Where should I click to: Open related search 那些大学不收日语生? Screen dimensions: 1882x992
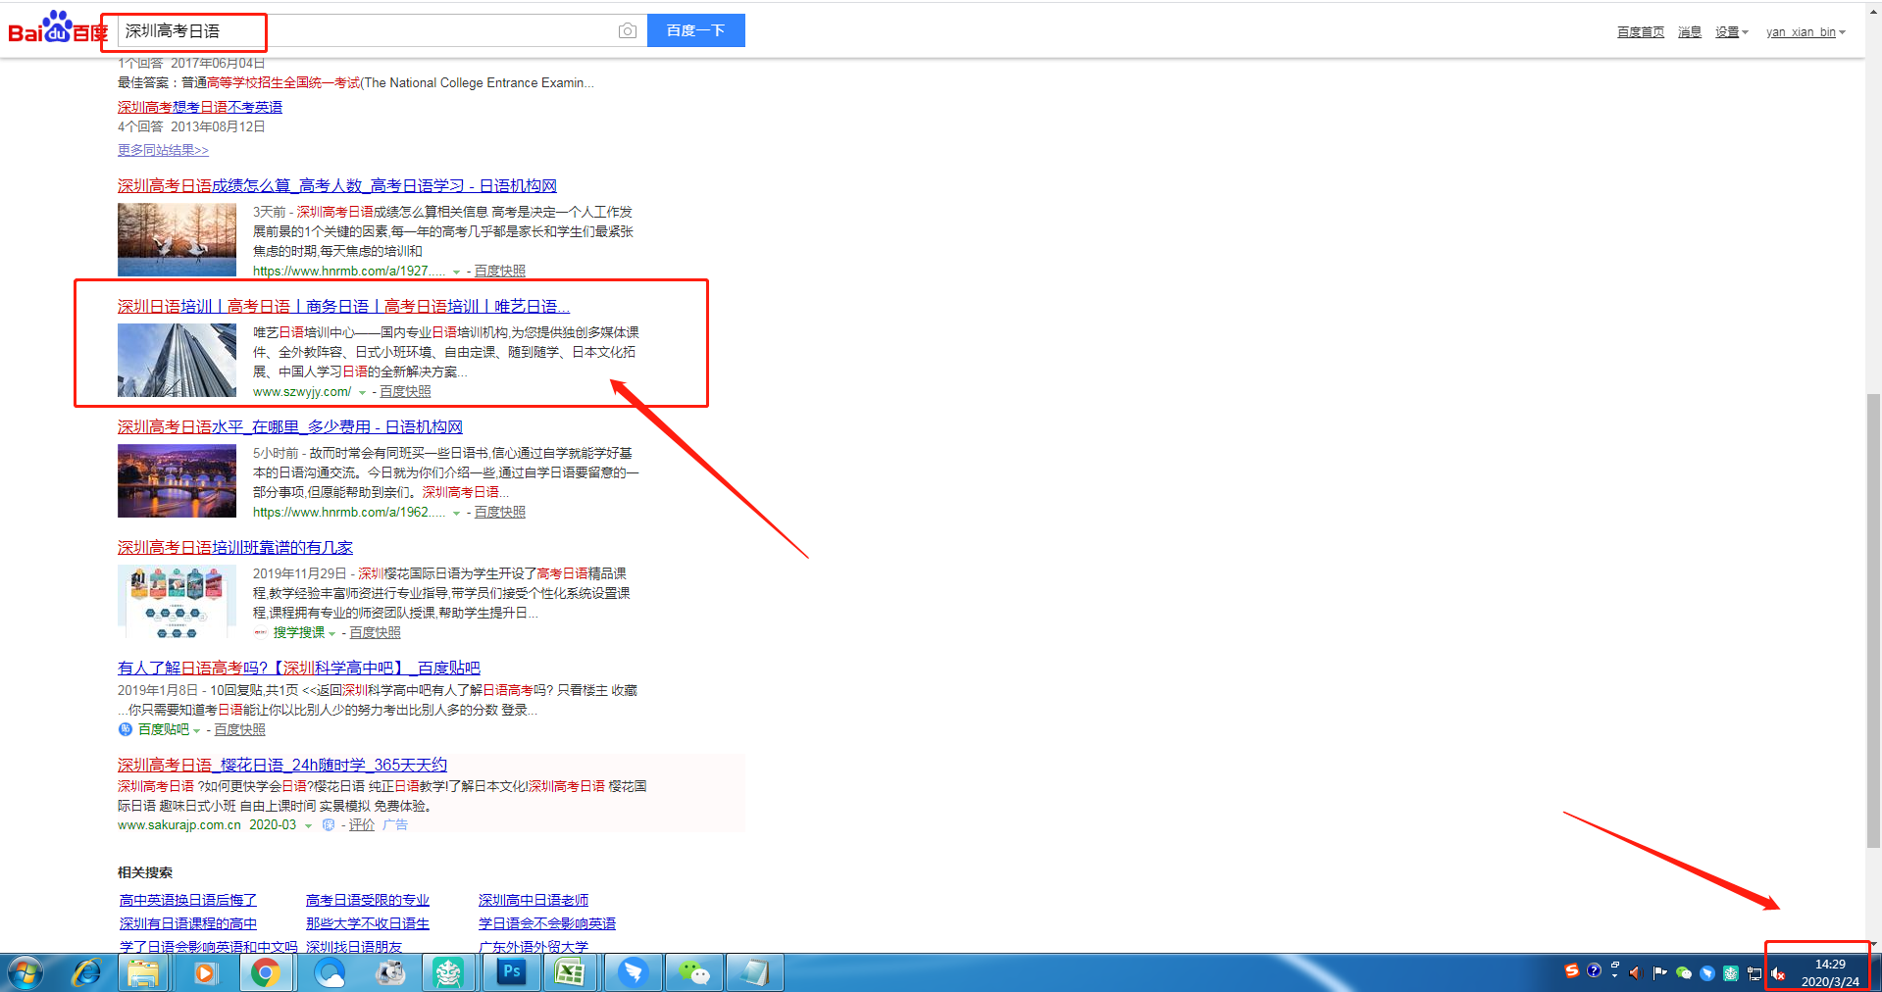click(368, 923)
